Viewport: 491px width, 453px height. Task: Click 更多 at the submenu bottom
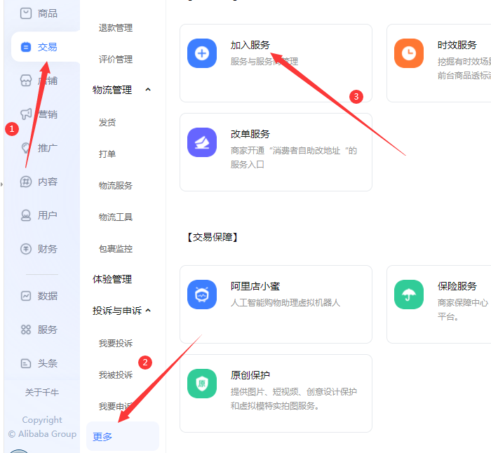pos(103,437)
